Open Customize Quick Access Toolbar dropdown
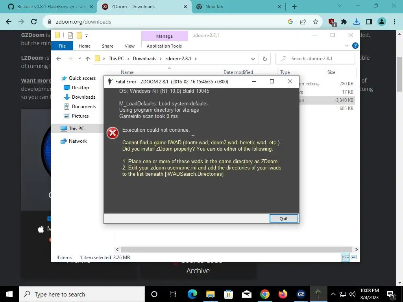Viewport: 403px width, 302px height. coord(86,36)
